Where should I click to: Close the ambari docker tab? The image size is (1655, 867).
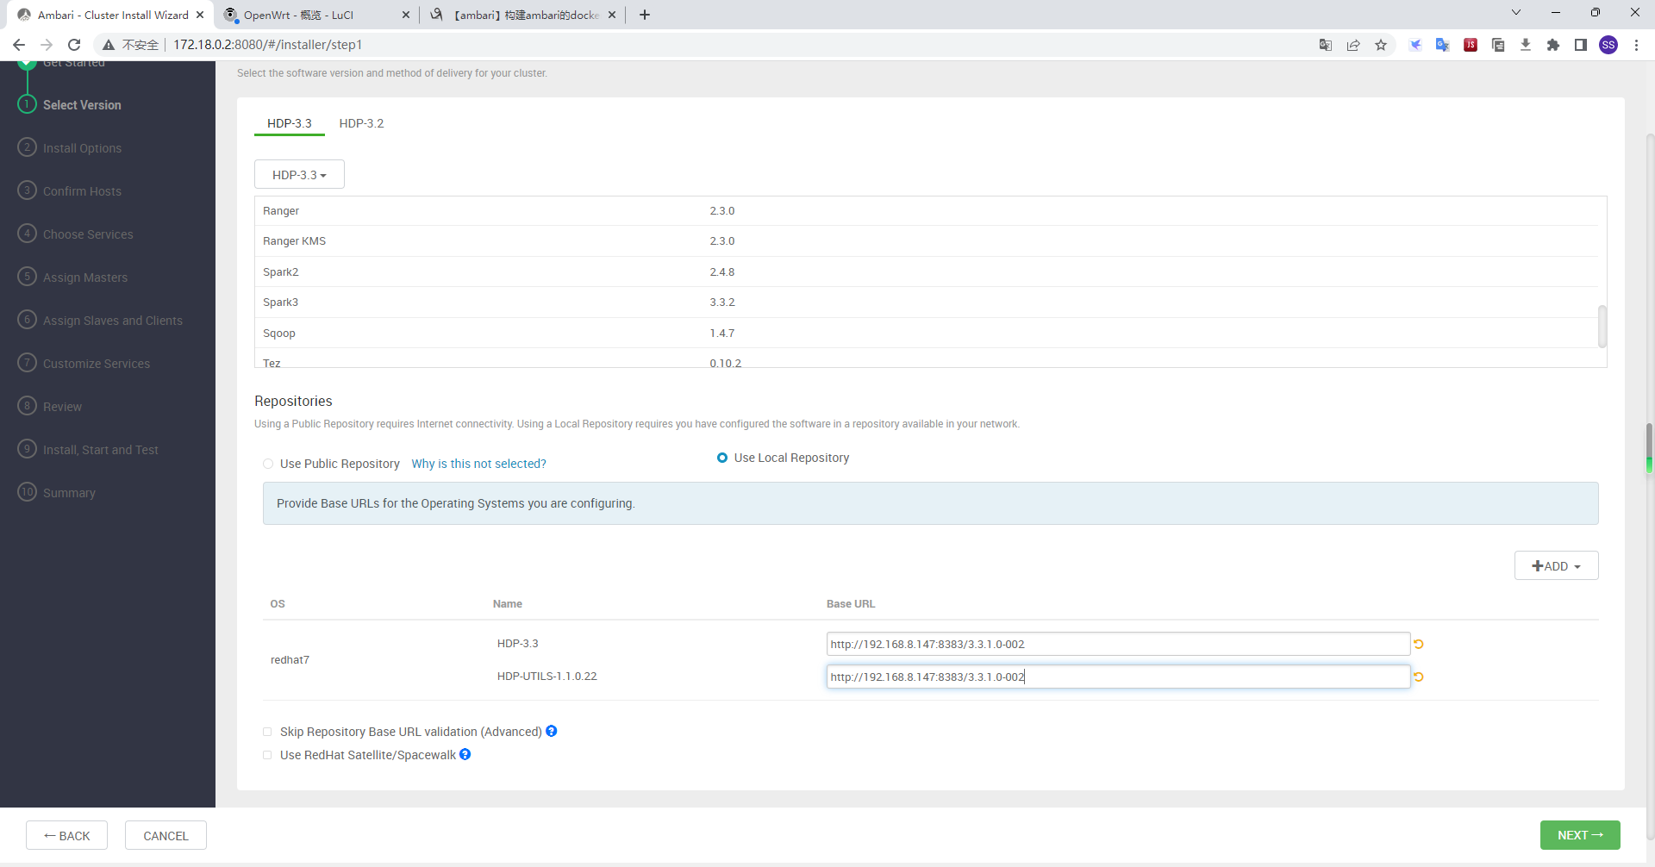[x=612, y=15]
